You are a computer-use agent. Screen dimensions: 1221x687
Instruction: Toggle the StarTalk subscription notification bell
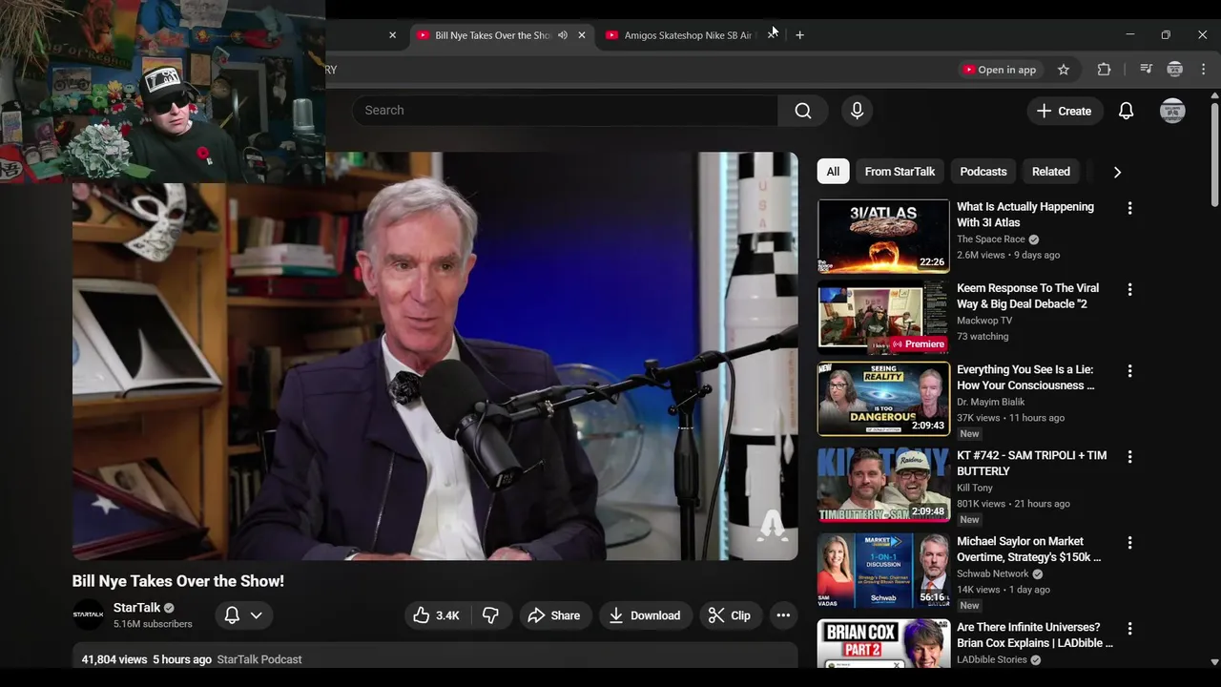[232, 615]
